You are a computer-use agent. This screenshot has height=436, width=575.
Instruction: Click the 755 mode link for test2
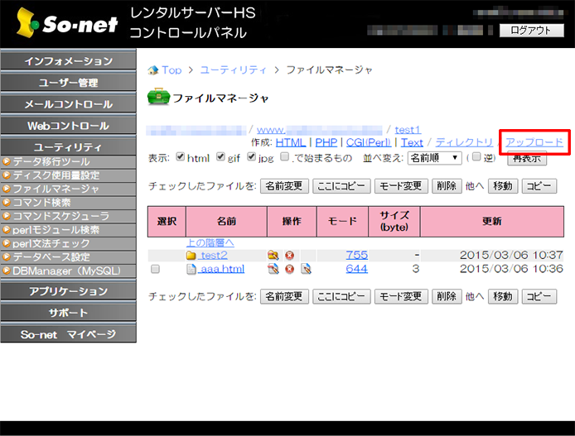[x=356, y=255]
